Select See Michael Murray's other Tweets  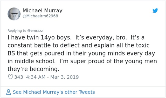point(54,92)
